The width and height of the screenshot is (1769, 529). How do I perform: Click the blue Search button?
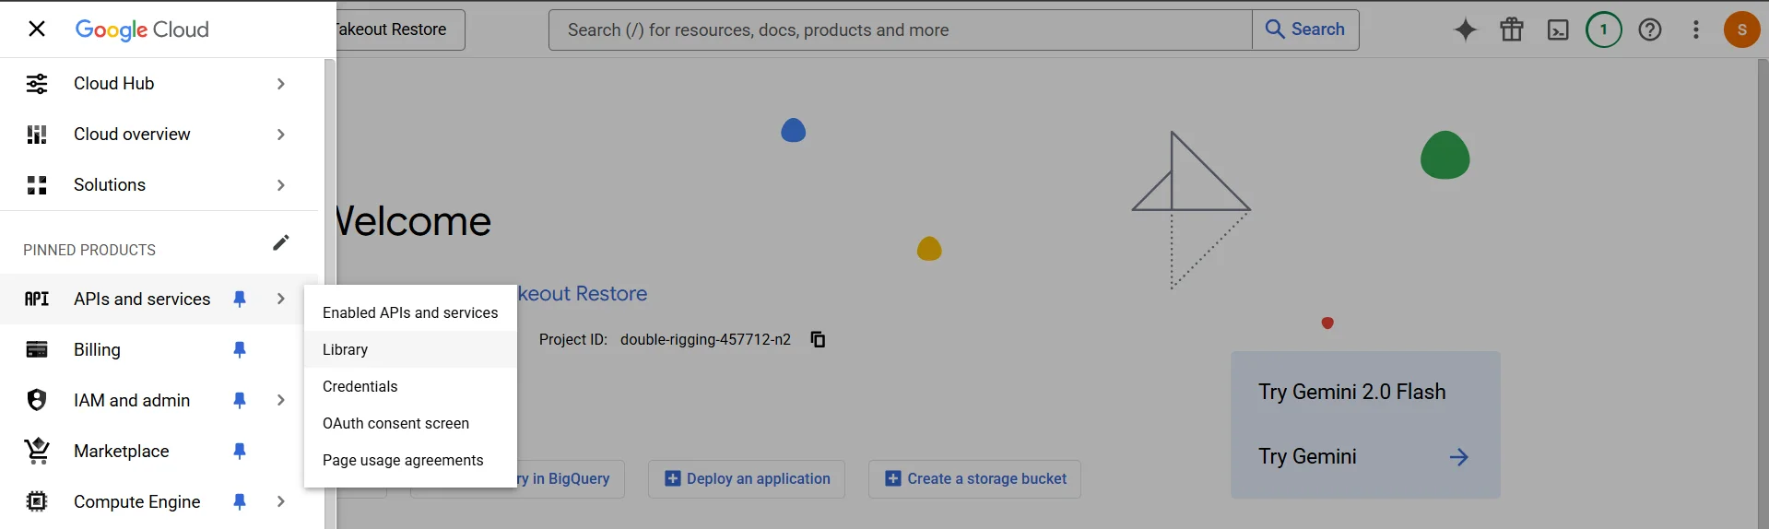(x=1305, y=29)
